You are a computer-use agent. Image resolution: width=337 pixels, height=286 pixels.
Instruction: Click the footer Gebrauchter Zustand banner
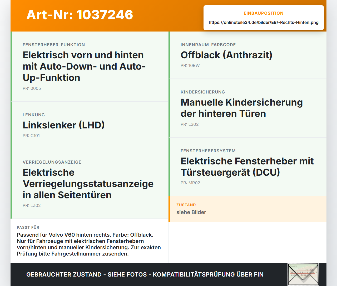pyautogui.click(x=145, y=274)
